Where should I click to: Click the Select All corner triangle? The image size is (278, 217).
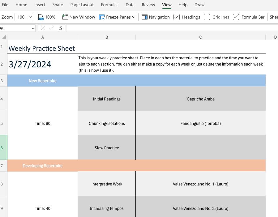point(4,37)
